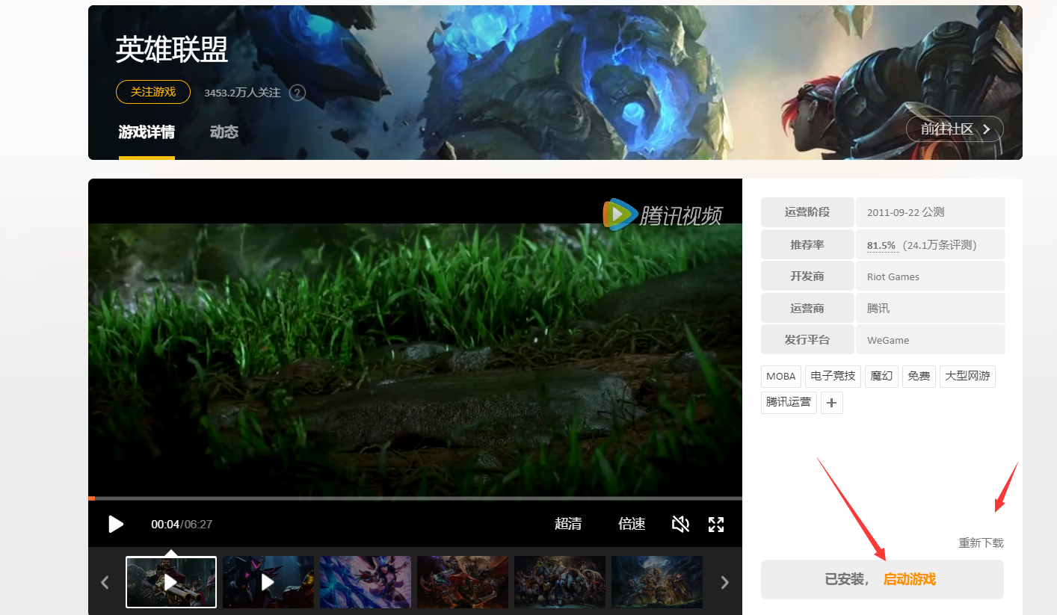1057x615 pixels.
Task: Select the fourth thumbnail with red battle scene
Action: click(463, 582)
